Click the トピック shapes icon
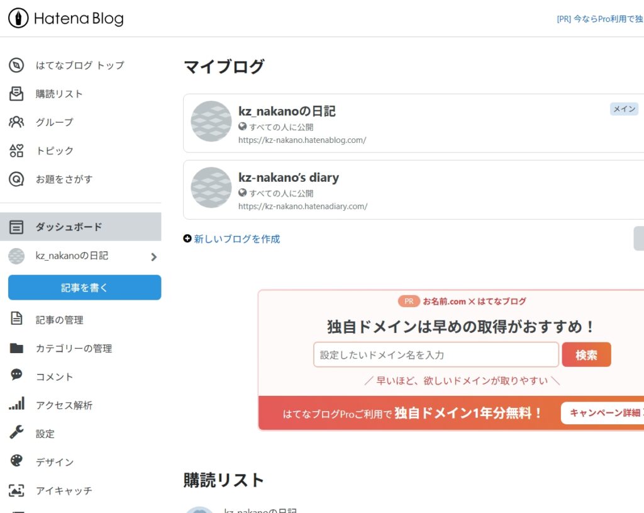Screen dimensions: 644x513 (16, 150)
